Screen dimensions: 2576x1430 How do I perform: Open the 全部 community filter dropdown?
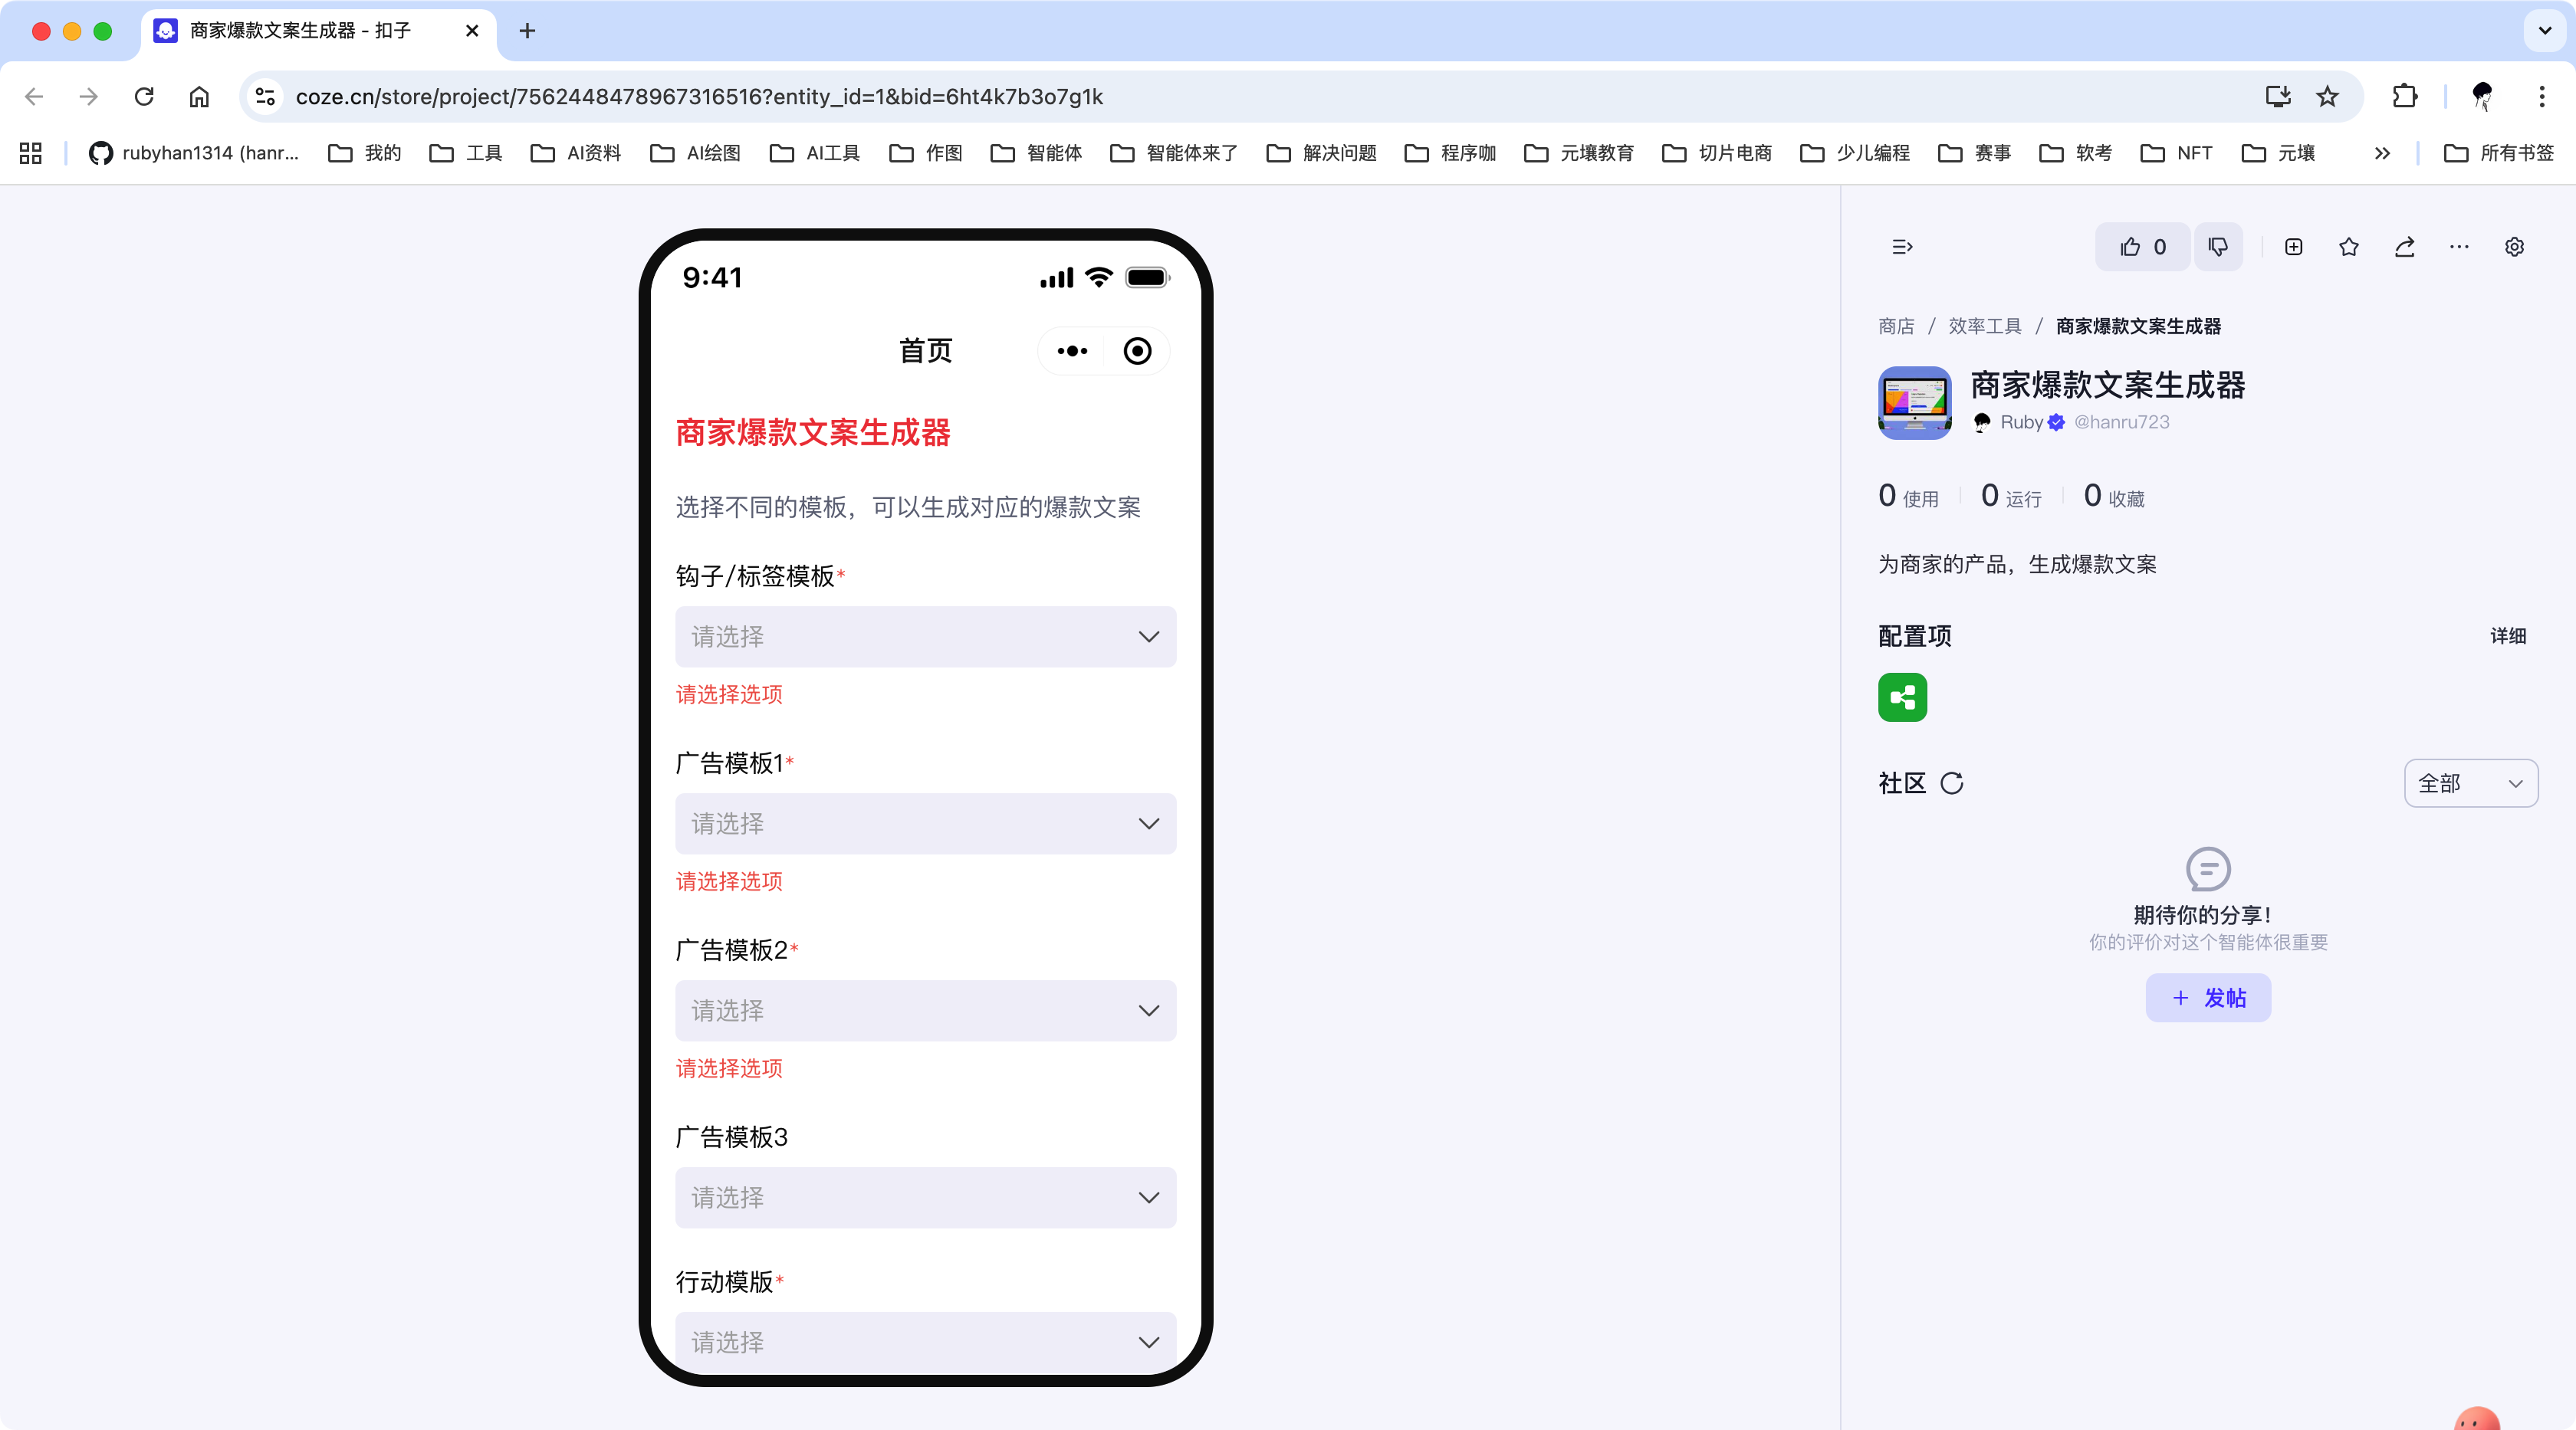[x=2470, y=783]
